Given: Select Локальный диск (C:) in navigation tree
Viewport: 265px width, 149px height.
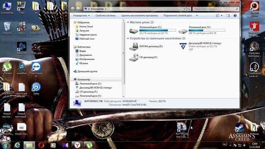Looking at the screenshot, I should [x=90, y=84].
